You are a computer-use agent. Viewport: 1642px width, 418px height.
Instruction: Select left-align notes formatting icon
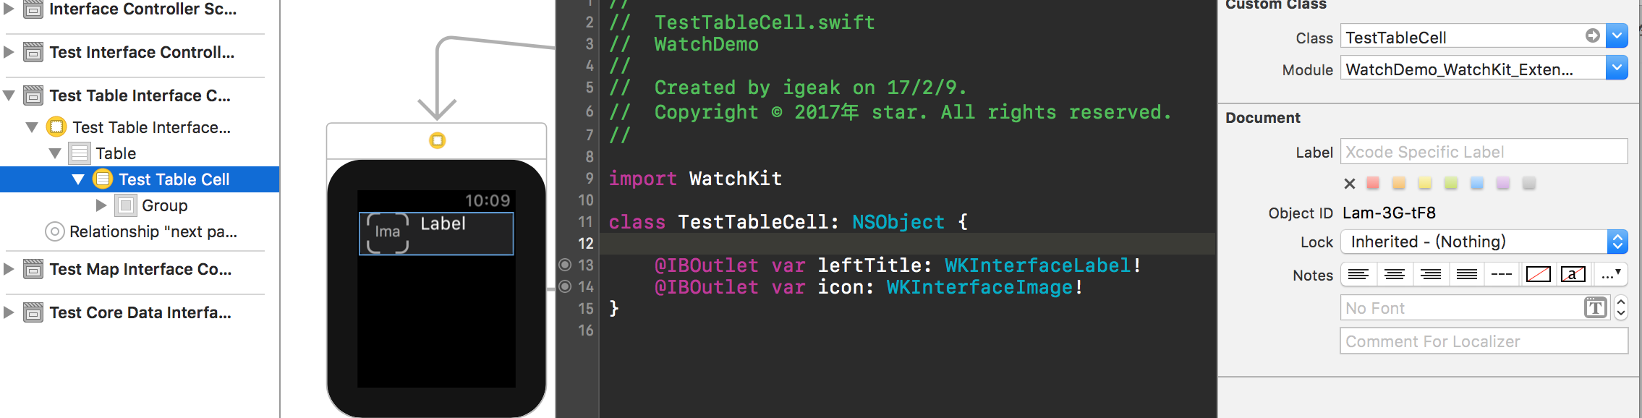[1358, 274]
